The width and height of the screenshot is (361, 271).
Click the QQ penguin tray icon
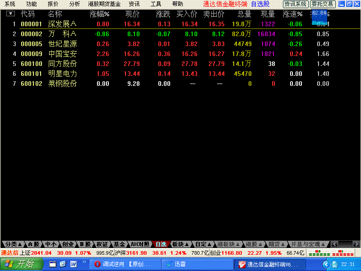tap(334, 264)
